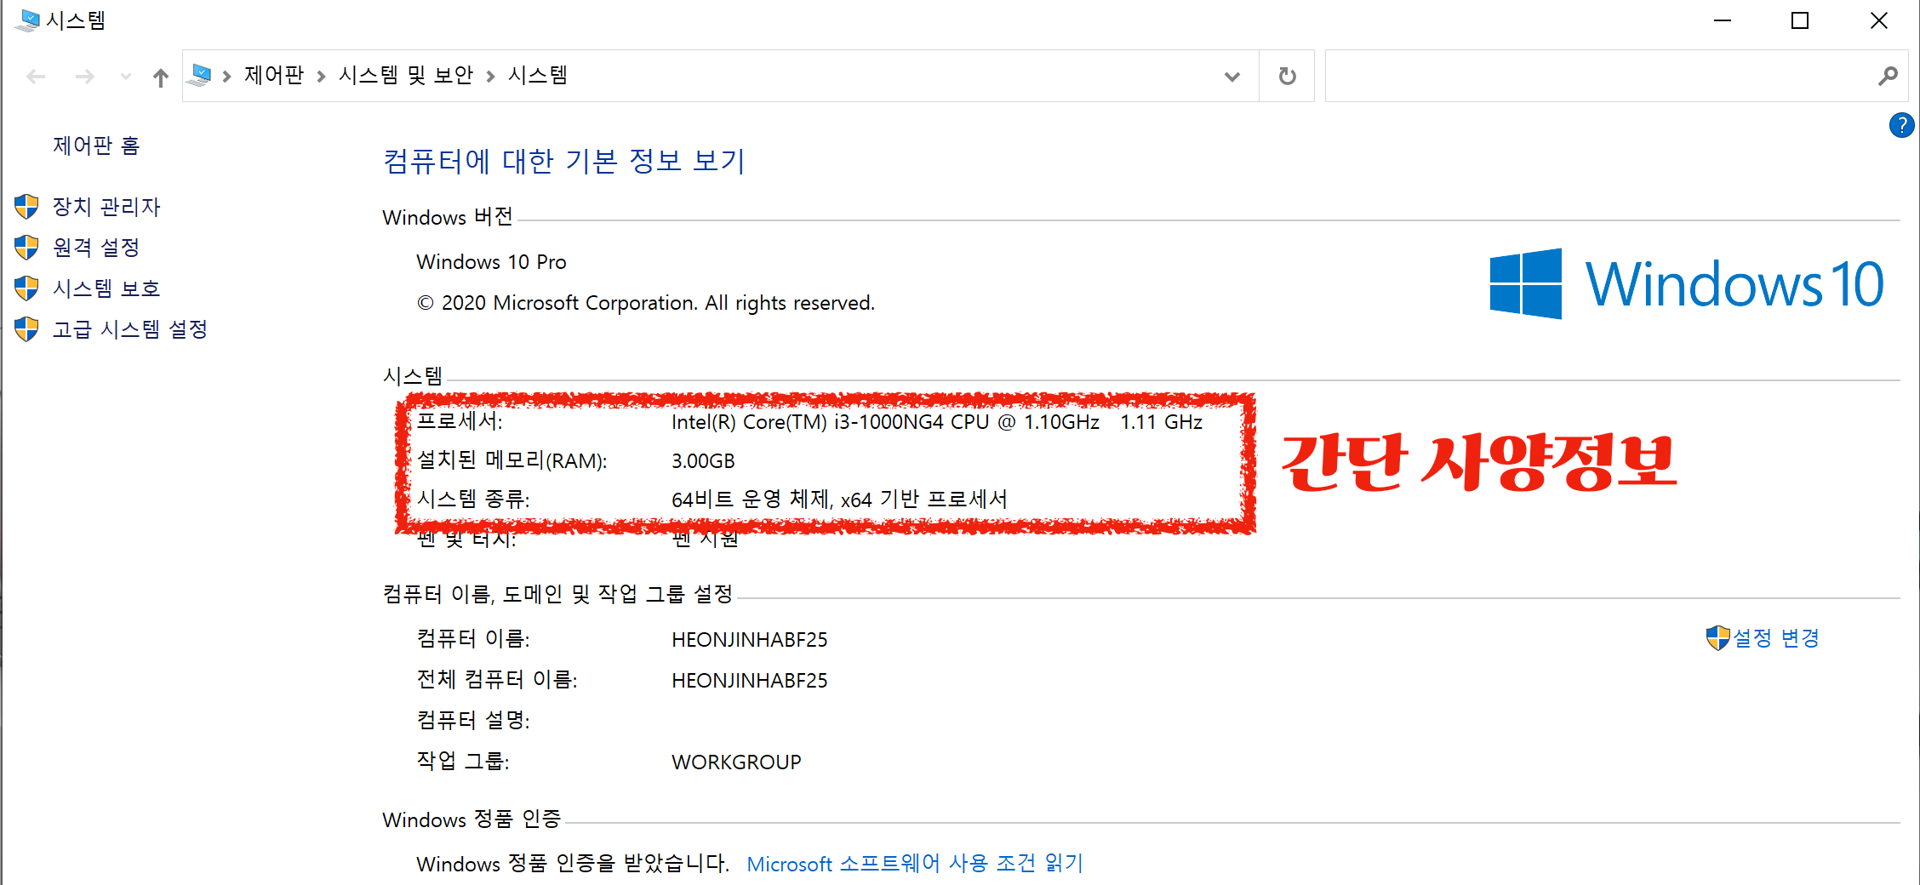Expand chevron after 제어판 breadcrumb
1920x885 pixels.
322,77
